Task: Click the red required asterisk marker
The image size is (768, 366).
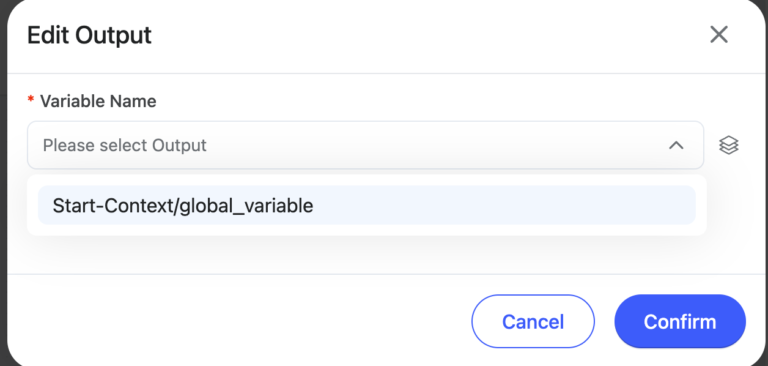Action: click(x=31, y=101)
